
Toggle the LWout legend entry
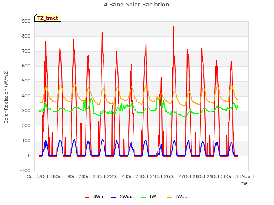(178, 196)
